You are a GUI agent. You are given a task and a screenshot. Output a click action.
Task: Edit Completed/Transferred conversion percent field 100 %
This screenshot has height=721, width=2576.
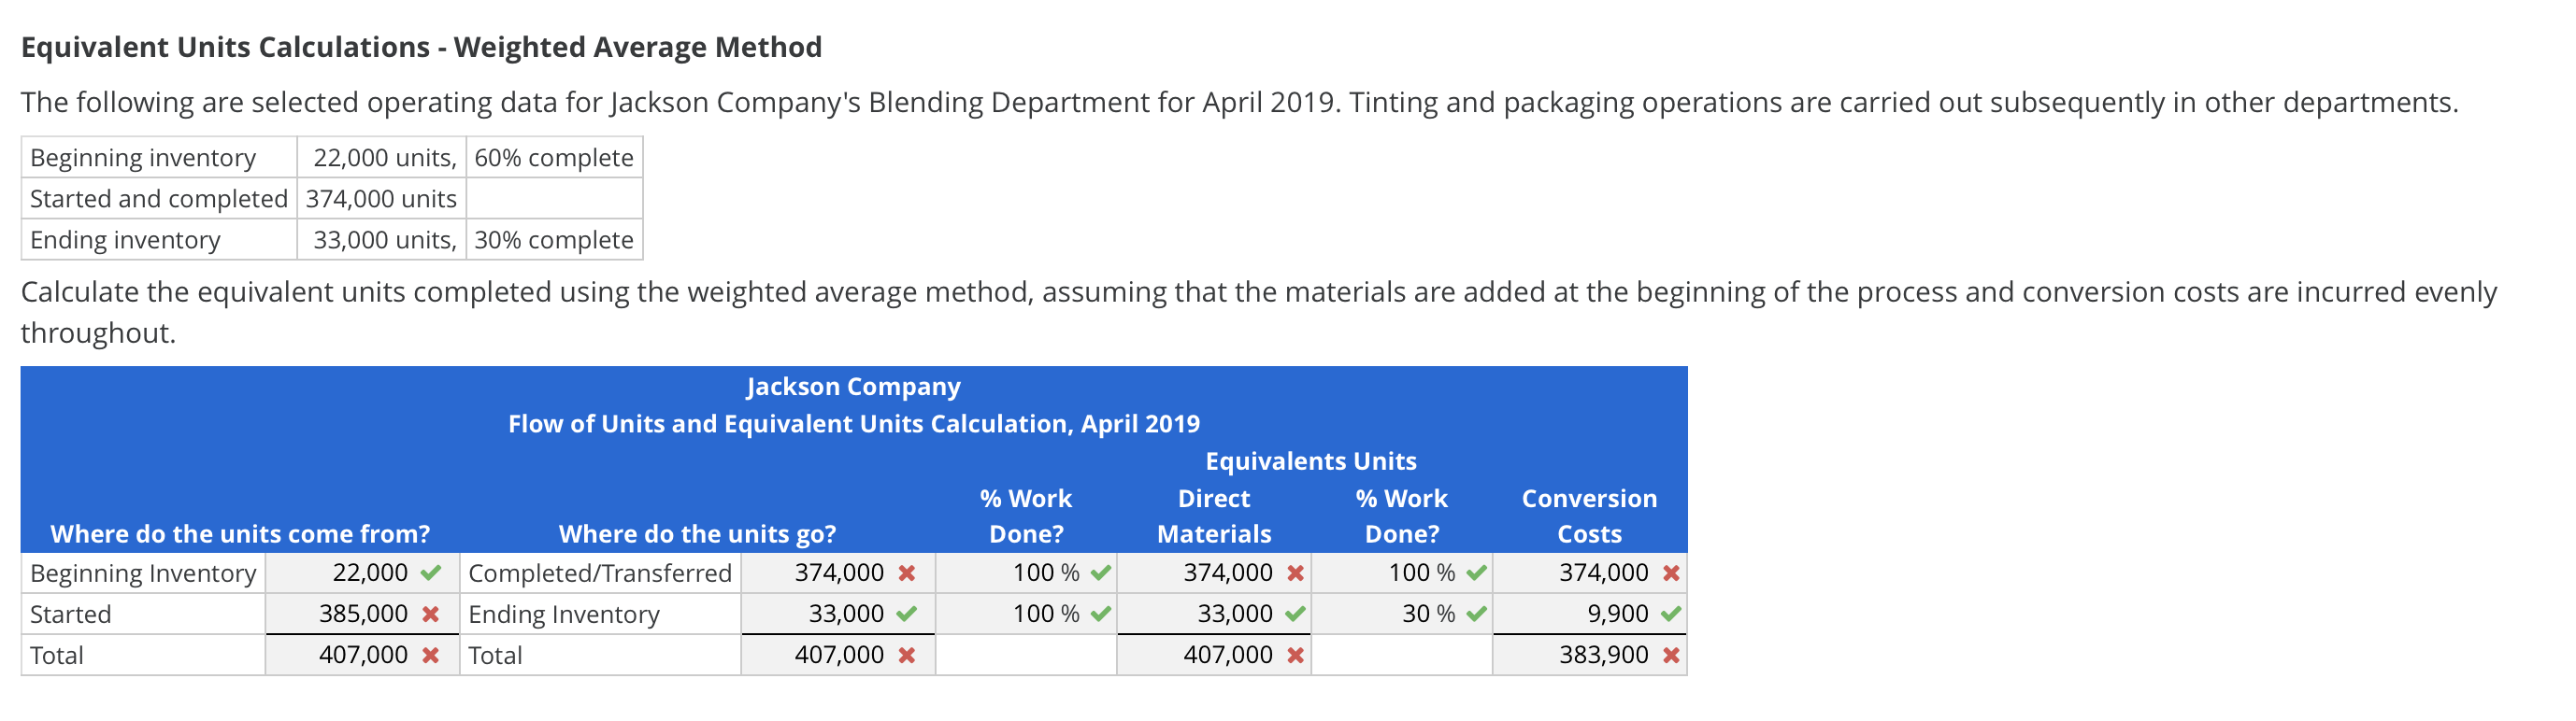point(1402,573)
